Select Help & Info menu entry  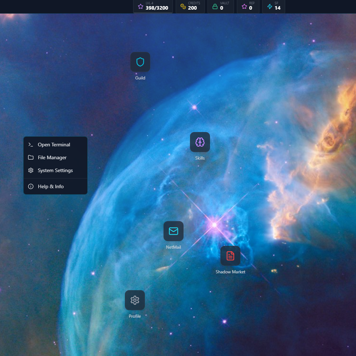[51, 186]
